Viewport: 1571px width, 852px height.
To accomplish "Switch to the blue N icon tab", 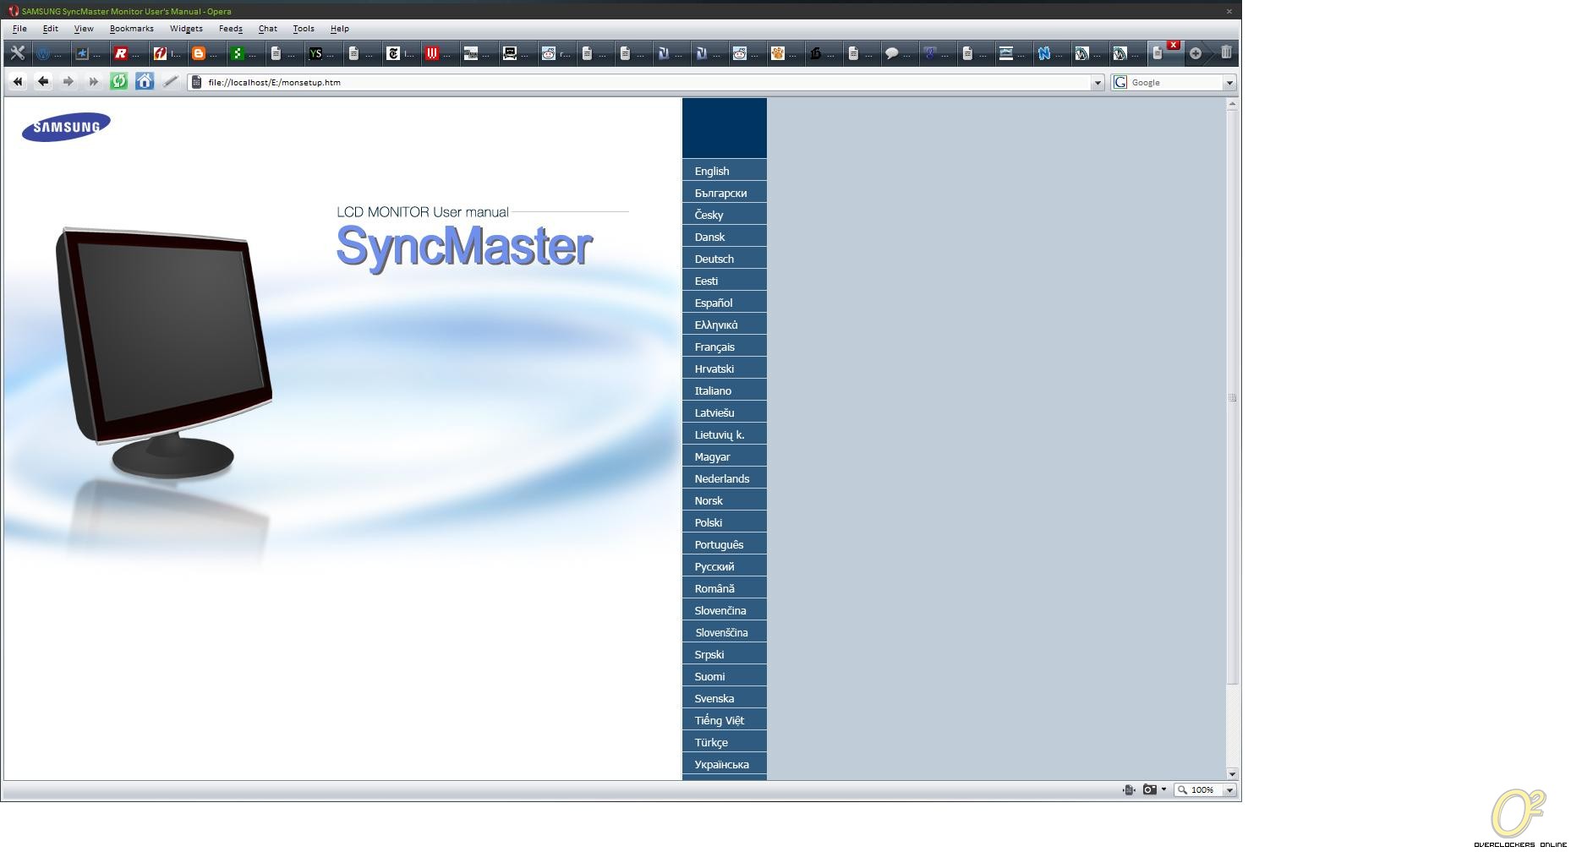I will click(1051, 53).
